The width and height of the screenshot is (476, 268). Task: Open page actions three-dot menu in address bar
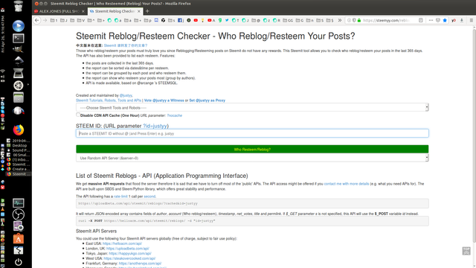[x=431, y=20]
